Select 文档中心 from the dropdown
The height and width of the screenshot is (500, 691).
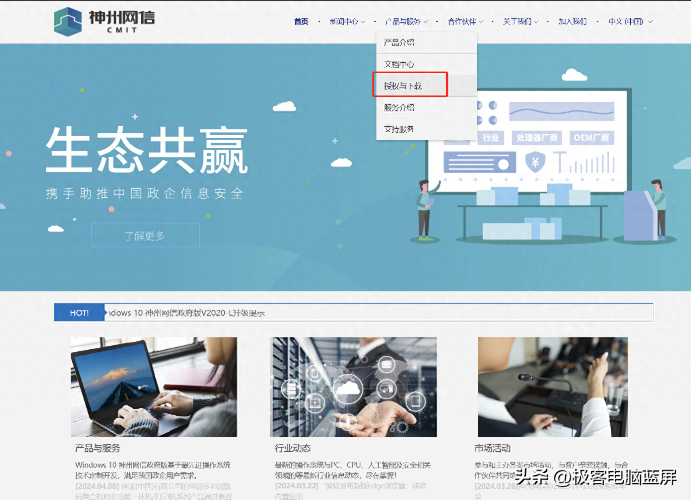(426, 64)
